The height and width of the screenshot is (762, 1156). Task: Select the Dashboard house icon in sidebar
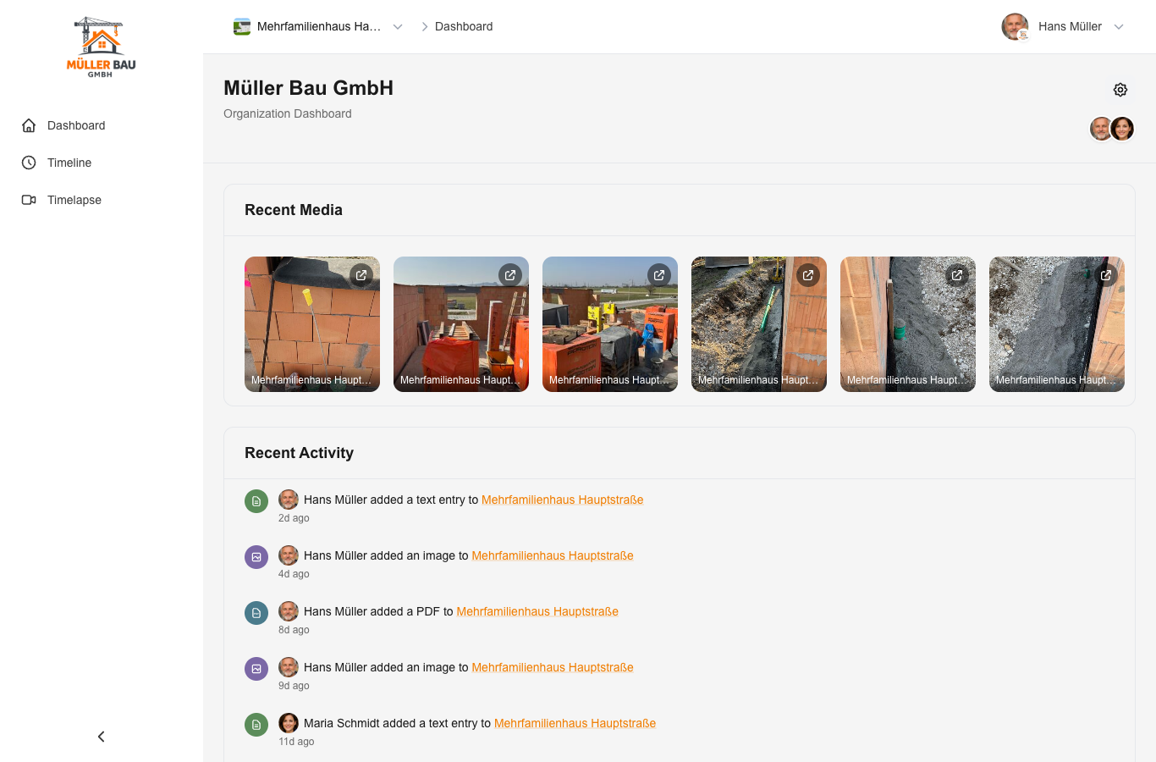pyautogui.click(x=28, y=125)
